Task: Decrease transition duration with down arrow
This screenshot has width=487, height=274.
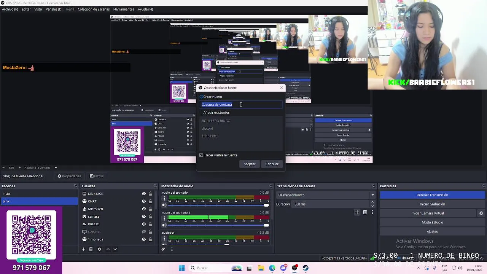Action: coord(372,206)
